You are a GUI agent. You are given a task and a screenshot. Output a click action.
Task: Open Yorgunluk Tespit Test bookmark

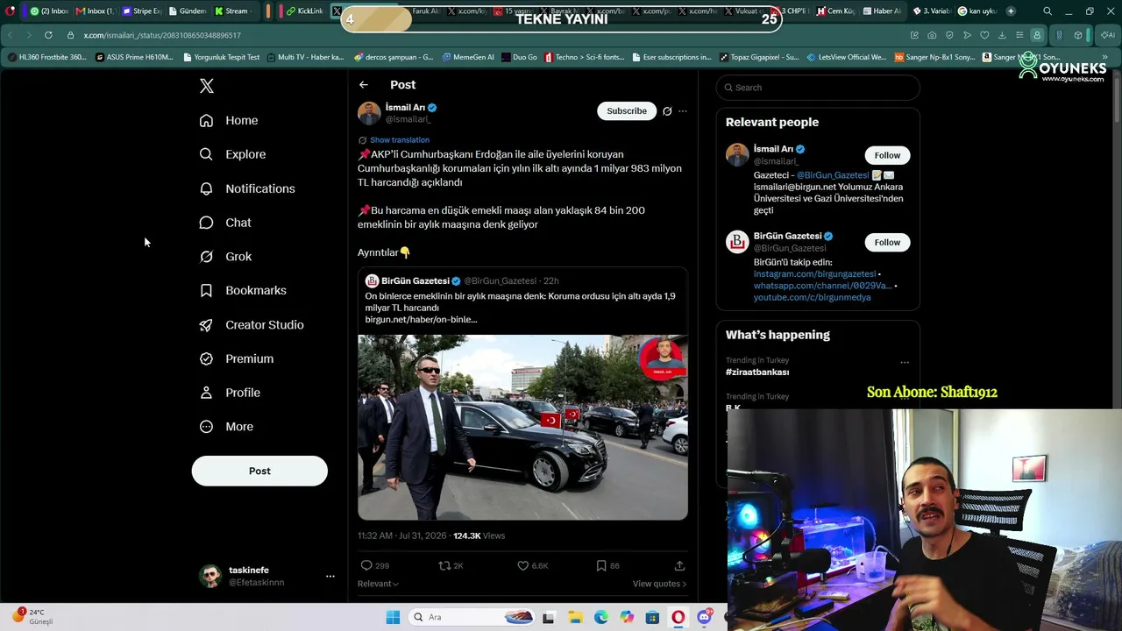click(222, 57)
